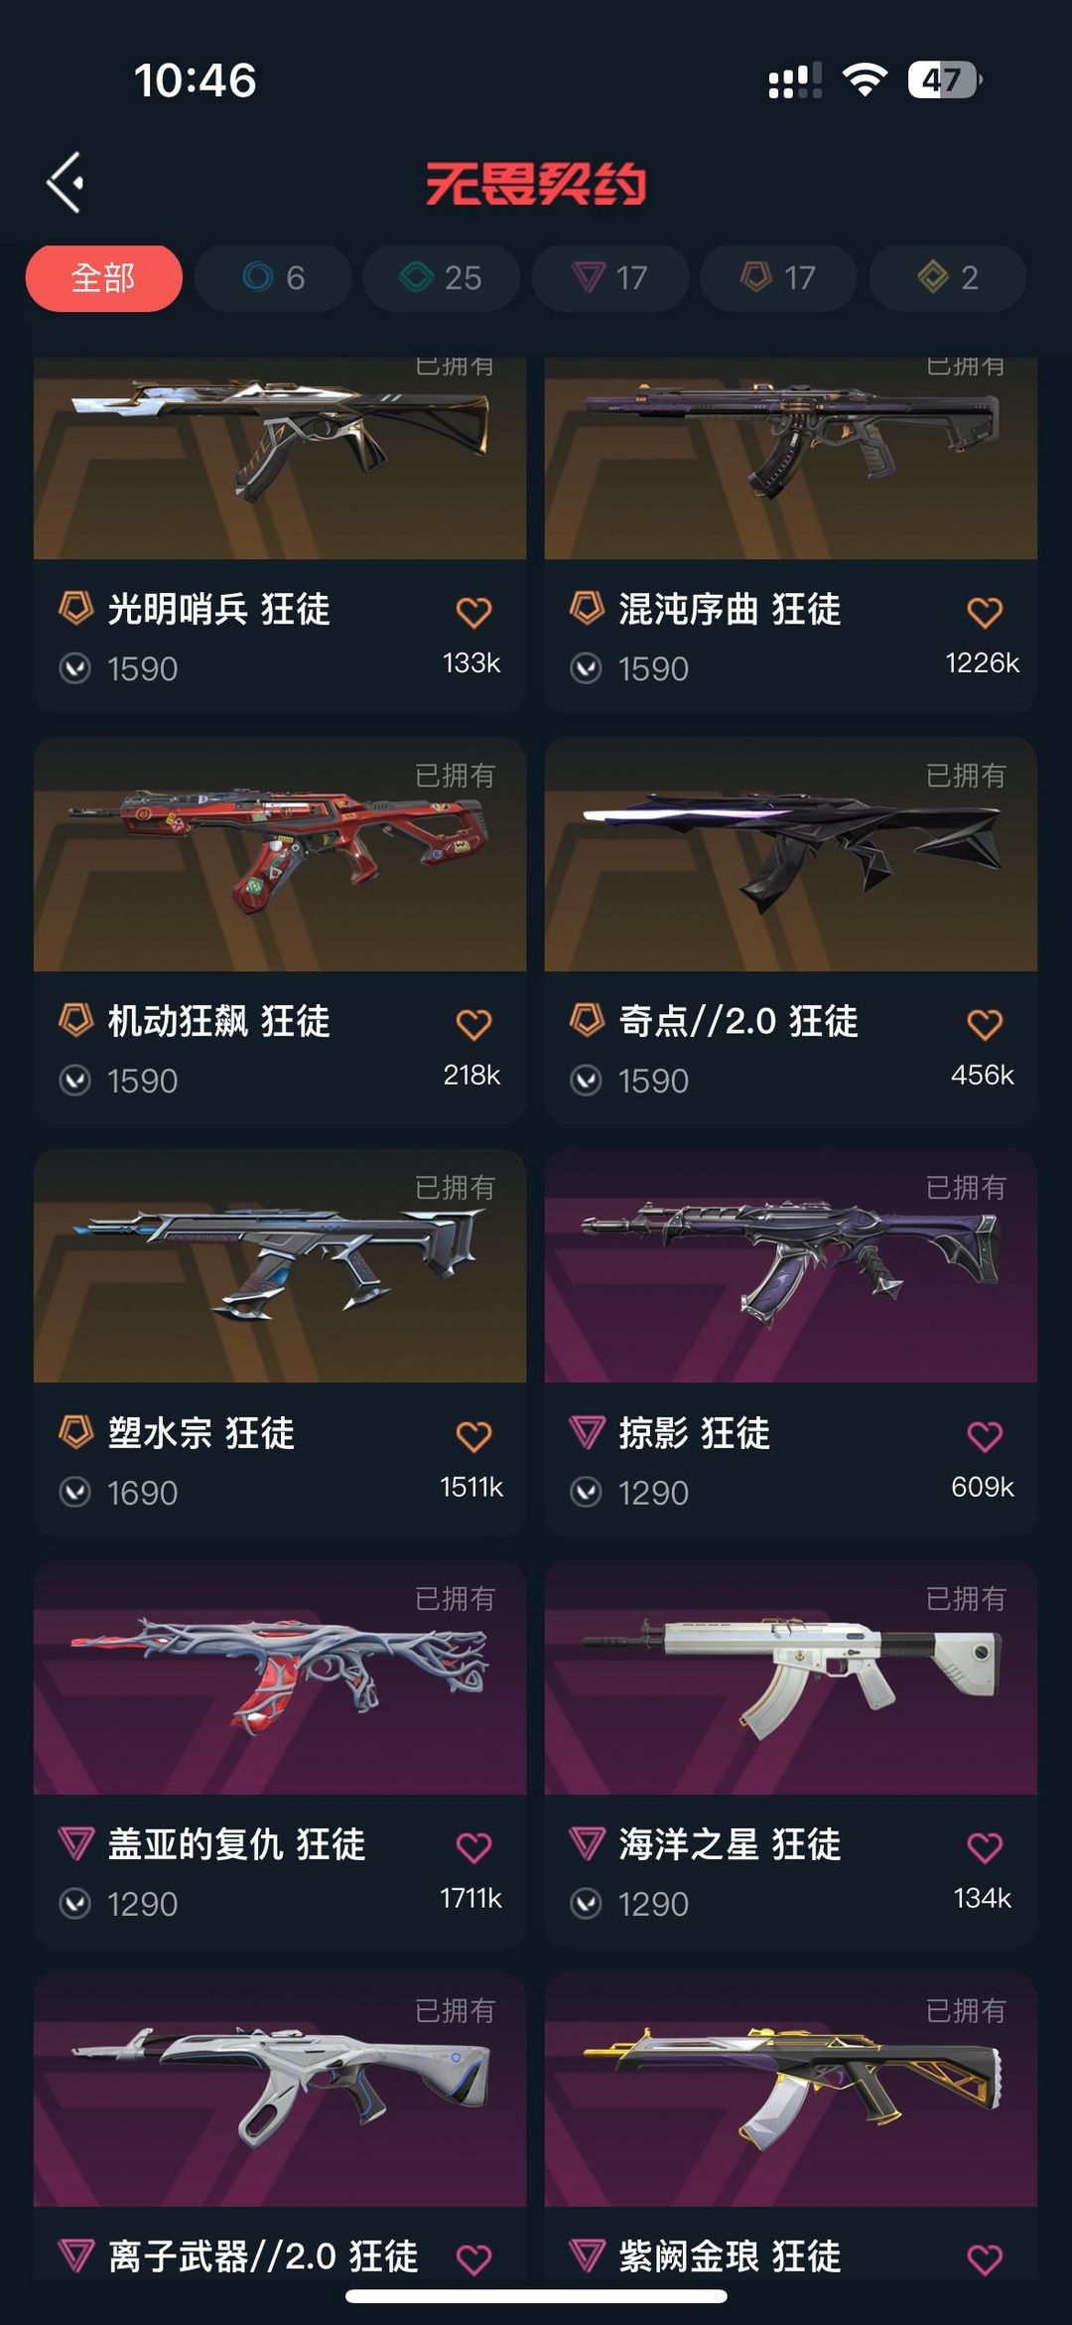Favorite the 光明哨兵 狂徒 skin heart
Viewport: 1072px width, 2325px height.
pyautogui.click(x=473, y=612)
